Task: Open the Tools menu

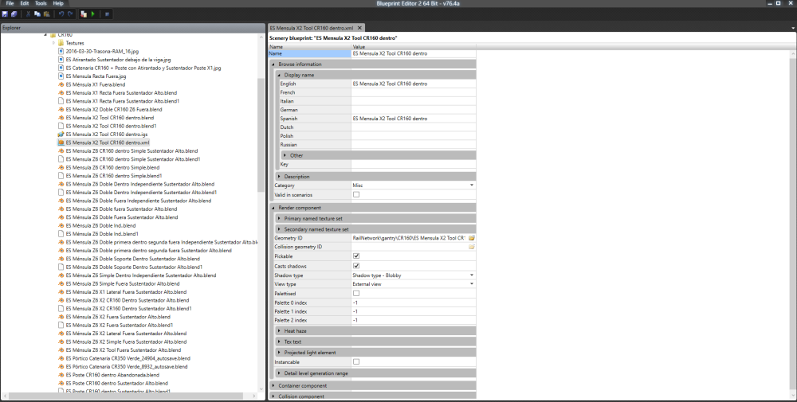Action: (x=41, y=3)
